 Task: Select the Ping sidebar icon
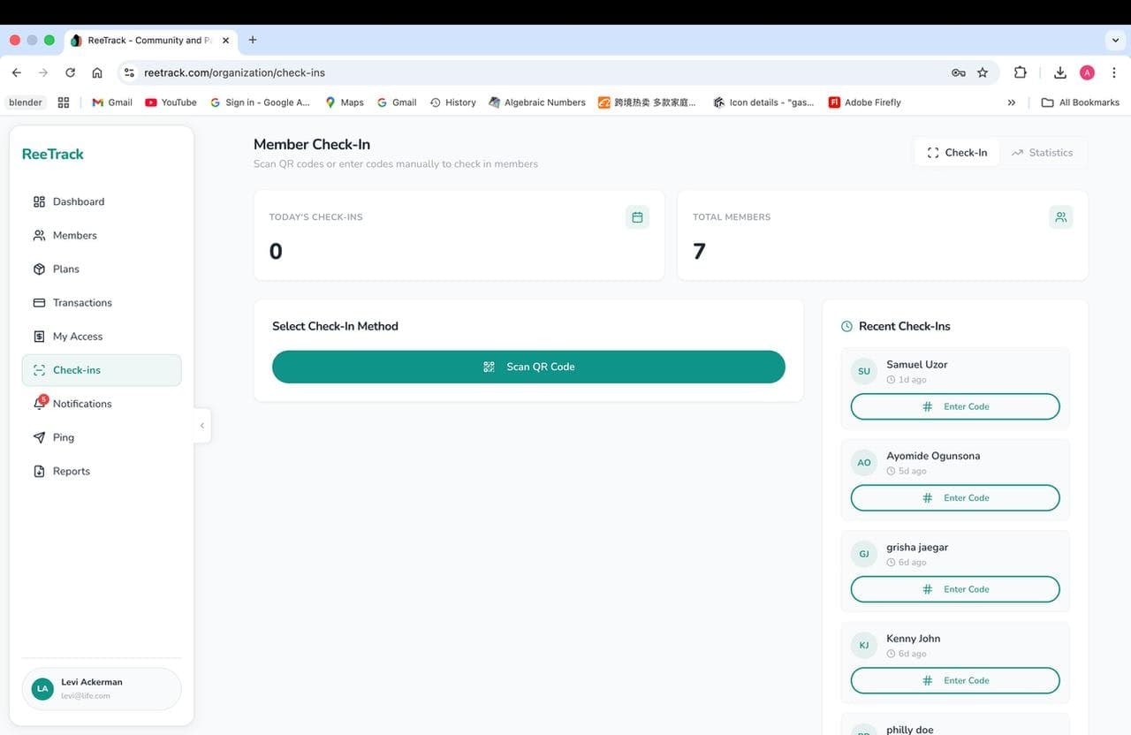click(37, 436)
